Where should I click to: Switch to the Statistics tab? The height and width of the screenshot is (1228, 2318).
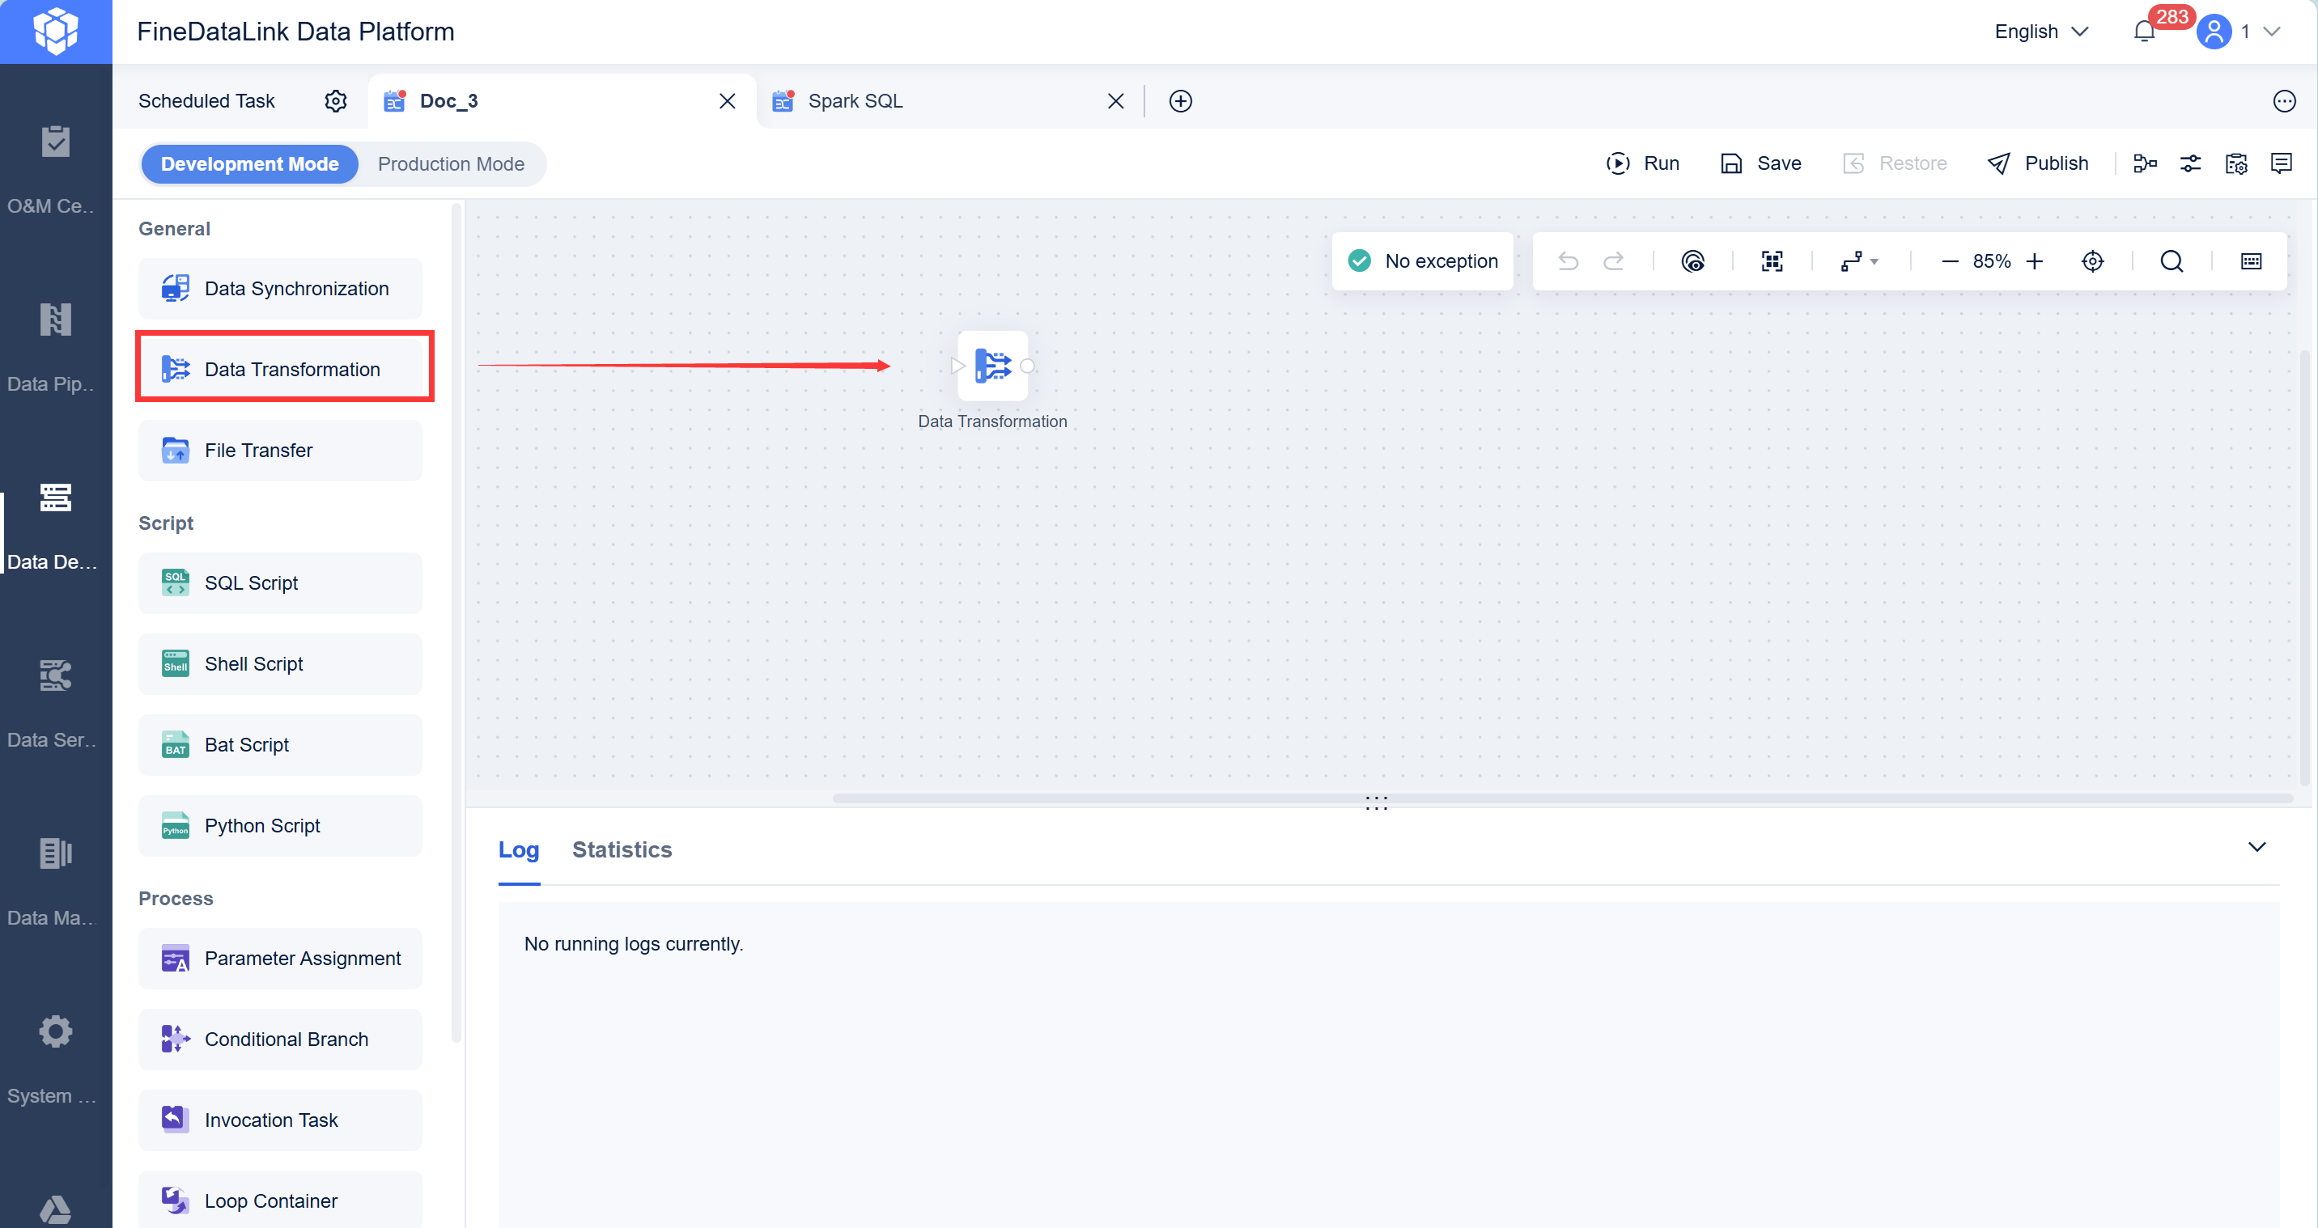point(622,849)
